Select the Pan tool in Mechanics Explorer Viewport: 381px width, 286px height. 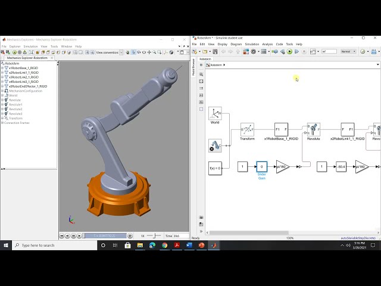pos(149,52)
